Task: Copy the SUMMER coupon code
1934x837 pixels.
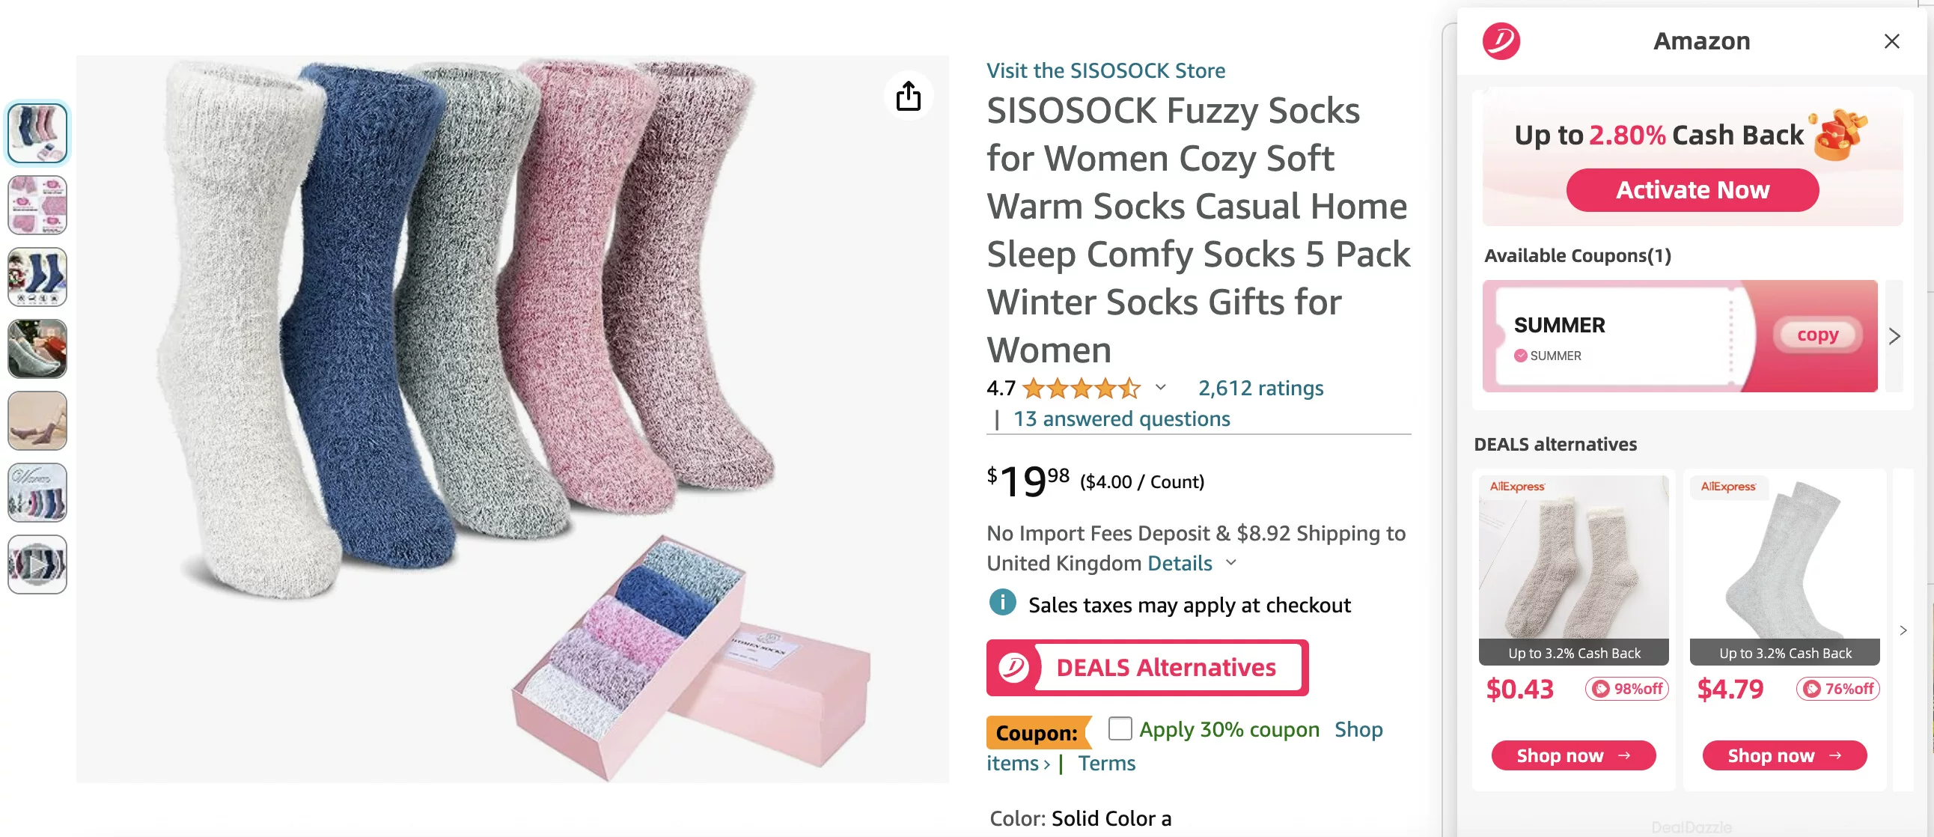Action: 1817,335
